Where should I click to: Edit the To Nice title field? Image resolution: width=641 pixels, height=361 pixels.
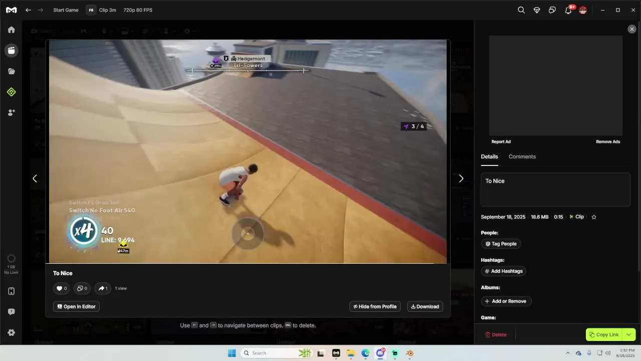coord(555,190)
